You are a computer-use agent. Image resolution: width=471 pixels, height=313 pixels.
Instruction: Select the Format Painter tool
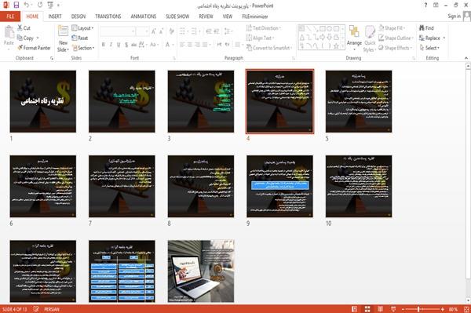coord(34,48)
